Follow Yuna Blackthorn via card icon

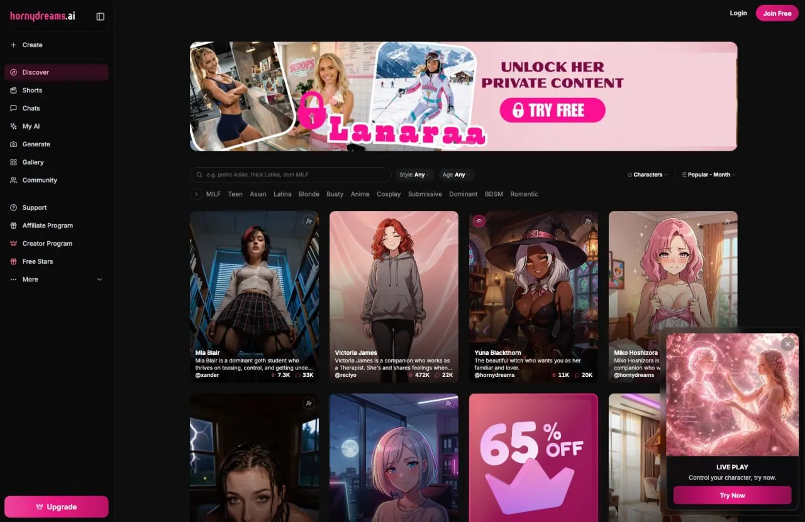click(x=587, y=221)
